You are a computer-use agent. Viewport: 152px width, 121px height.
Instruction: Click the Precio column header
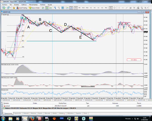tap(139, 103)
